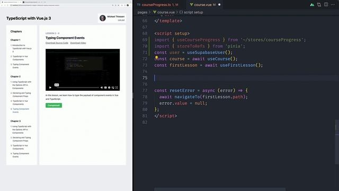Split the editor with the split icon
339x191 pixels.
326,5
